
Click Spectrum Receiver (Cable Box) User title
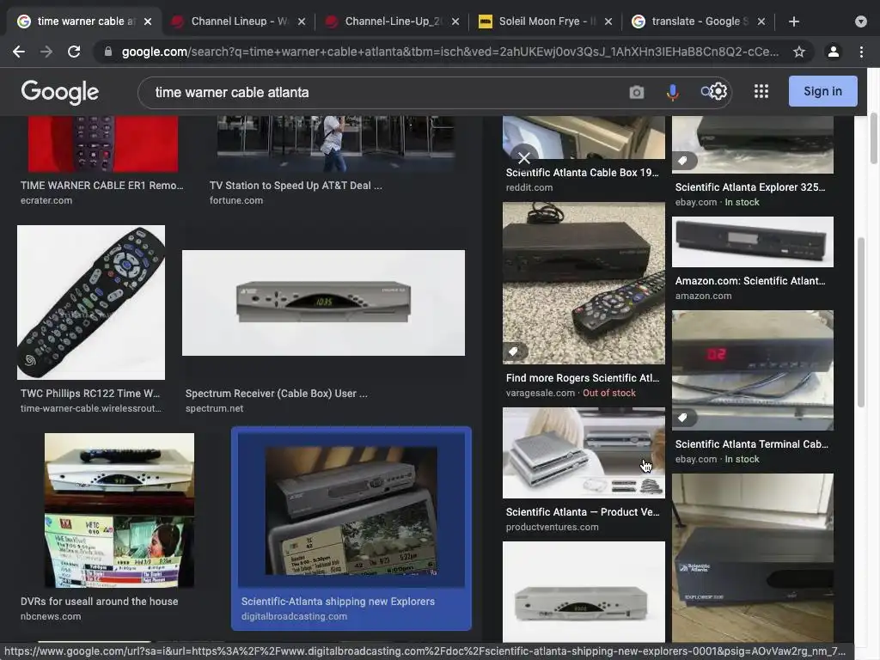point(277,394)
